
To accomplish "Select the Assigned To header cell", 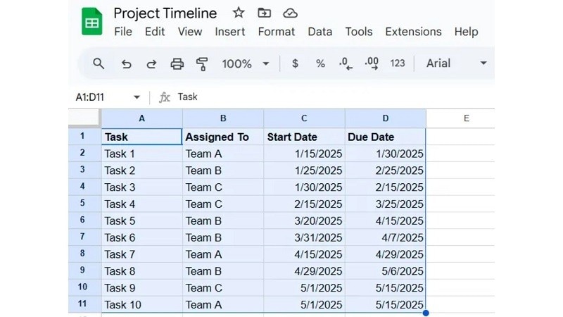I will pyautogui.click(x=223, y=137).
